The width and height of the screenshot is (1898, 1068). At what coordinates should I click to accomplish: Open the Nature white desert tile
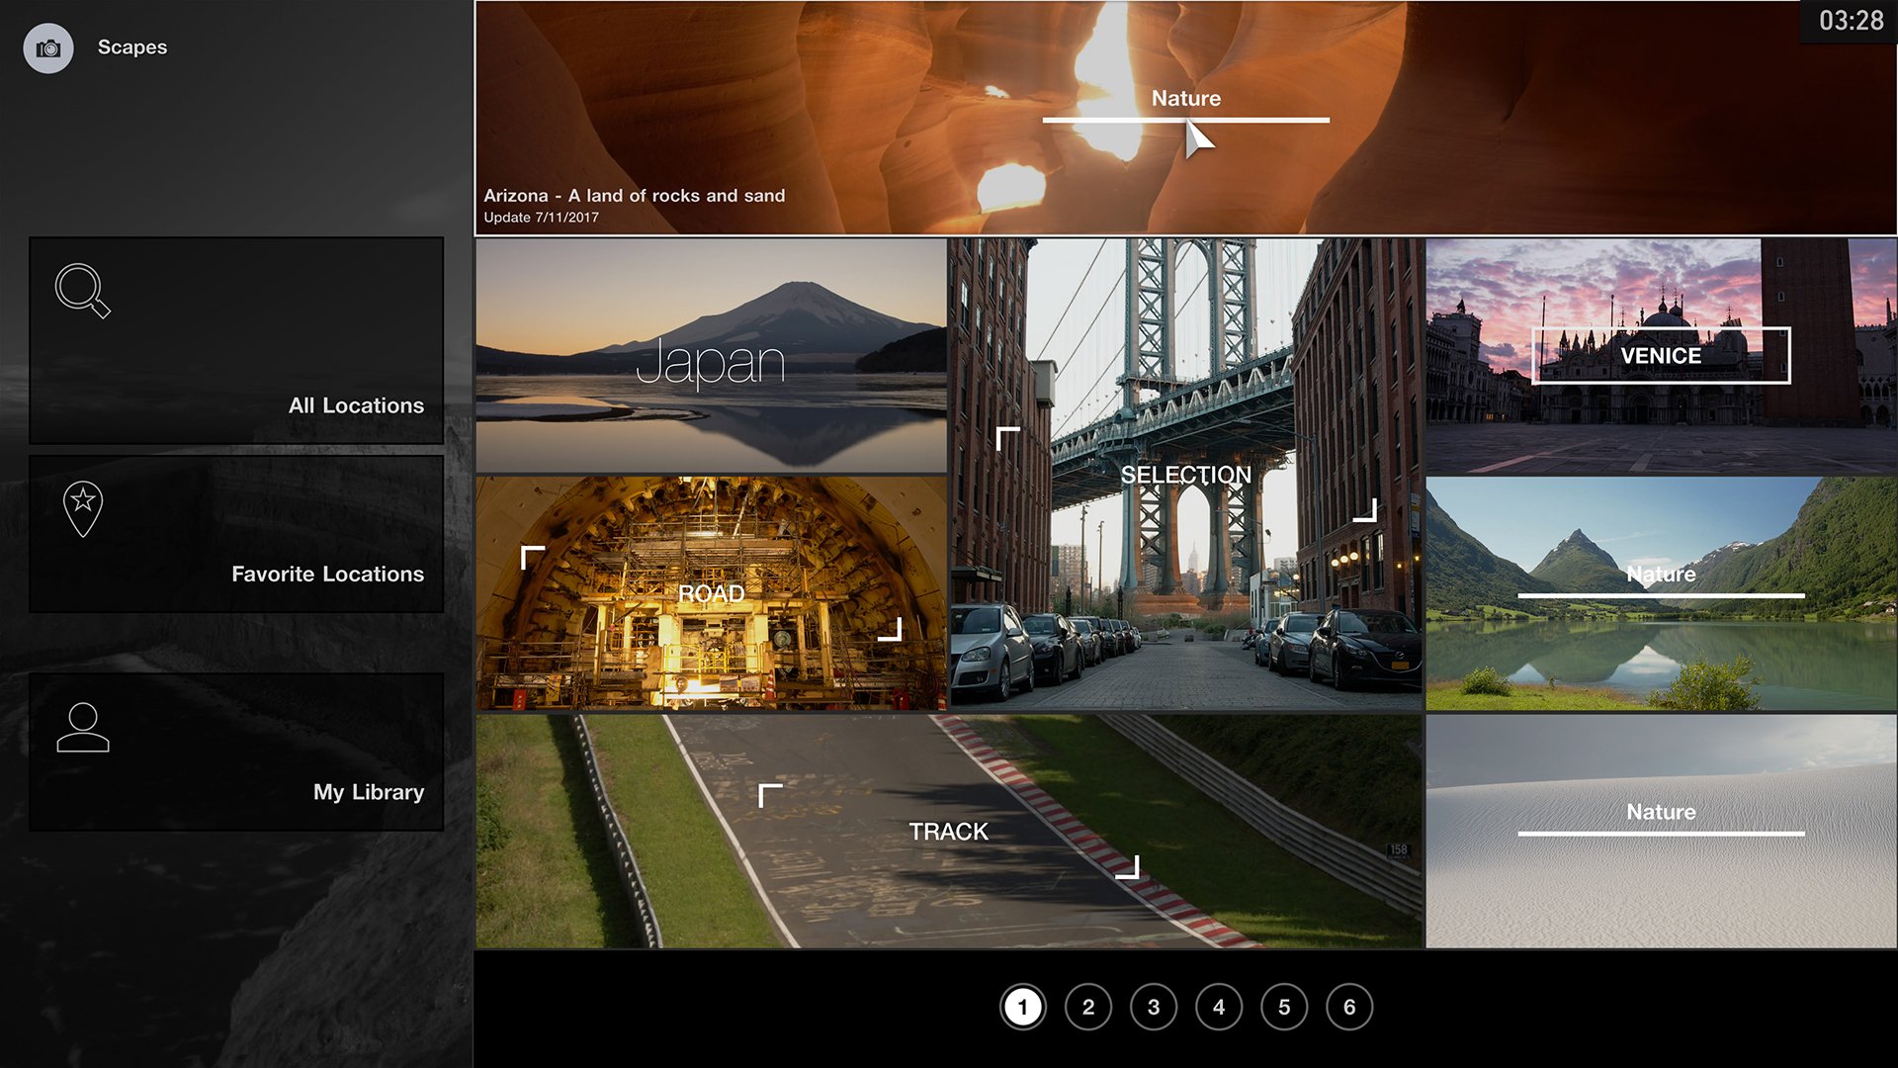[x=1660, y=832]
